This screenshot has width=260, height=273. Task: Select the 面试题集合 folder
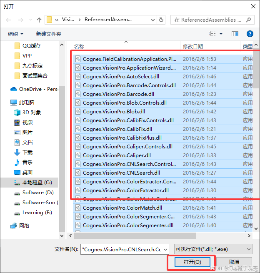pos(31,76)
